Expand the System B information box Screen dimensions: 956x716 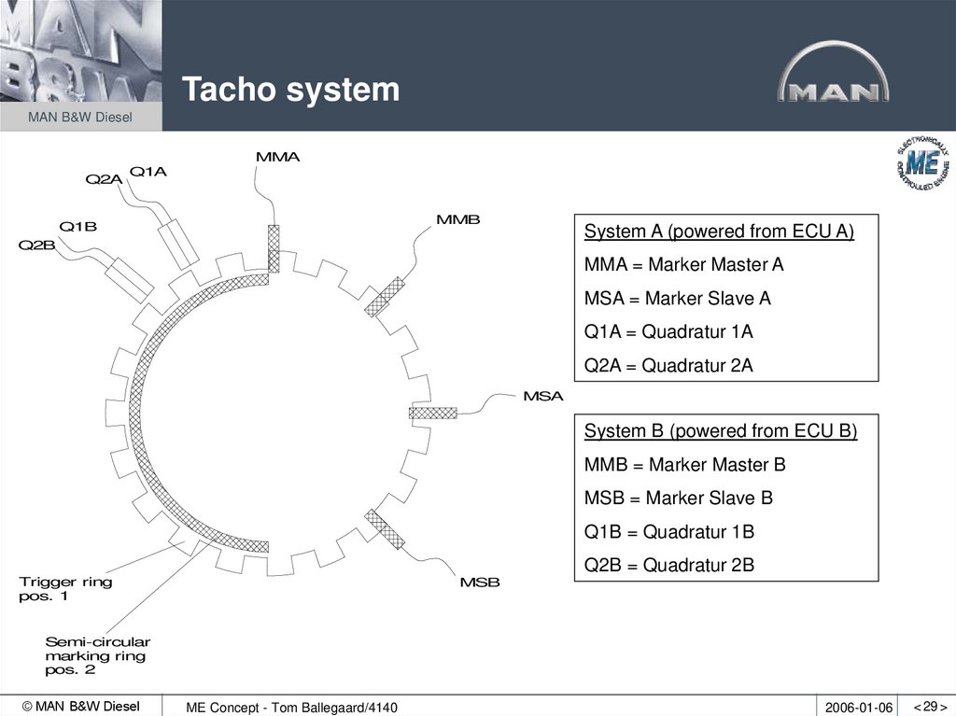[x=725, y=498]
